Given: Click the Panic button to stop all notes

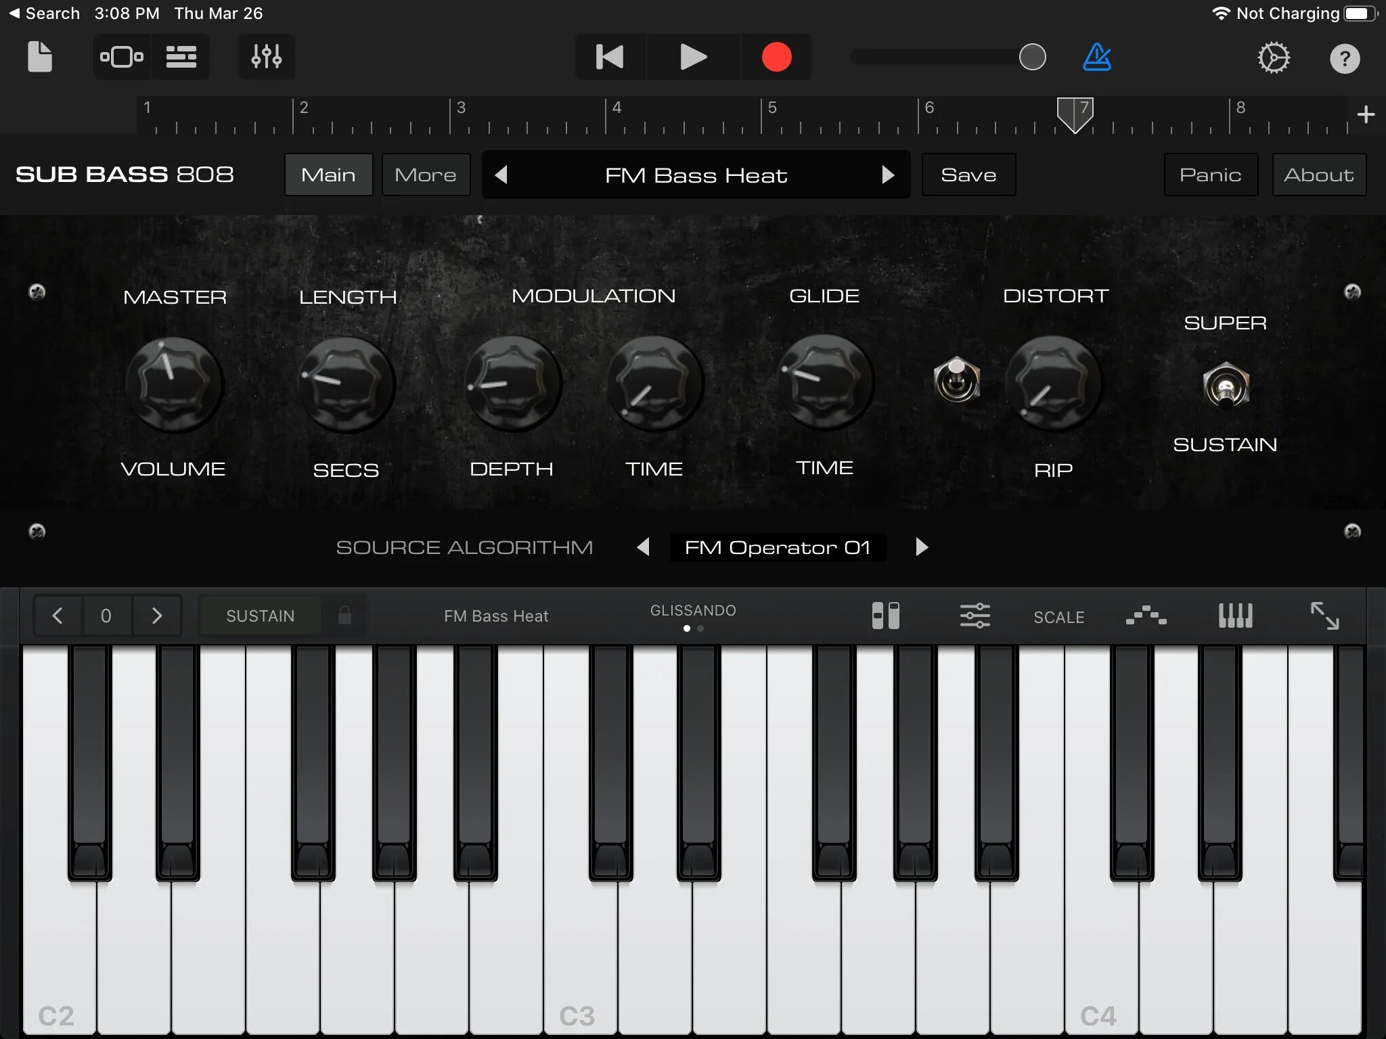Looking at the screenshot, I should click(1210, 175).
